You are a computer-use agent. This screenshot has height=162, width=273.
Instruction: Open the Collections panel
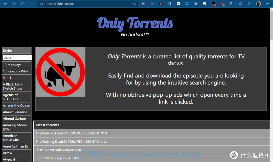[x=249, y=4]
